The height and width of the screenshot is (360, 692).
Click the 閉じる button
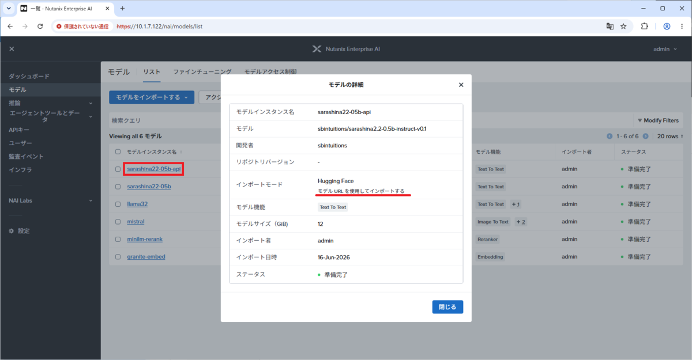[447, 307]
